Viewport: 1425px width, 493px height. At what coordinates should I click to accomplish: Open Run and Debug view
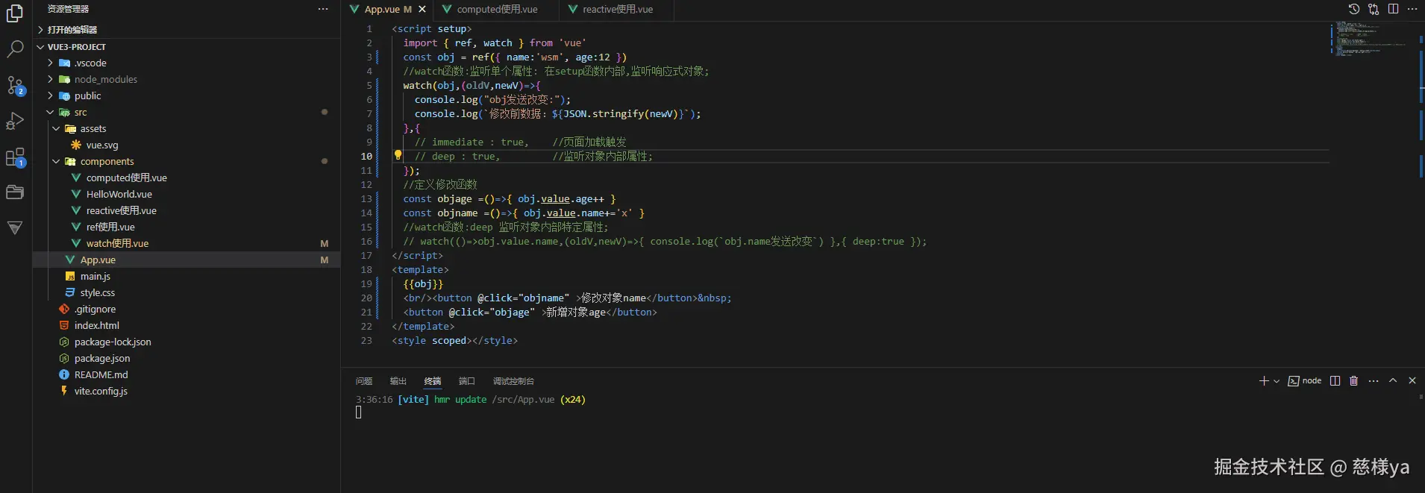14,121
